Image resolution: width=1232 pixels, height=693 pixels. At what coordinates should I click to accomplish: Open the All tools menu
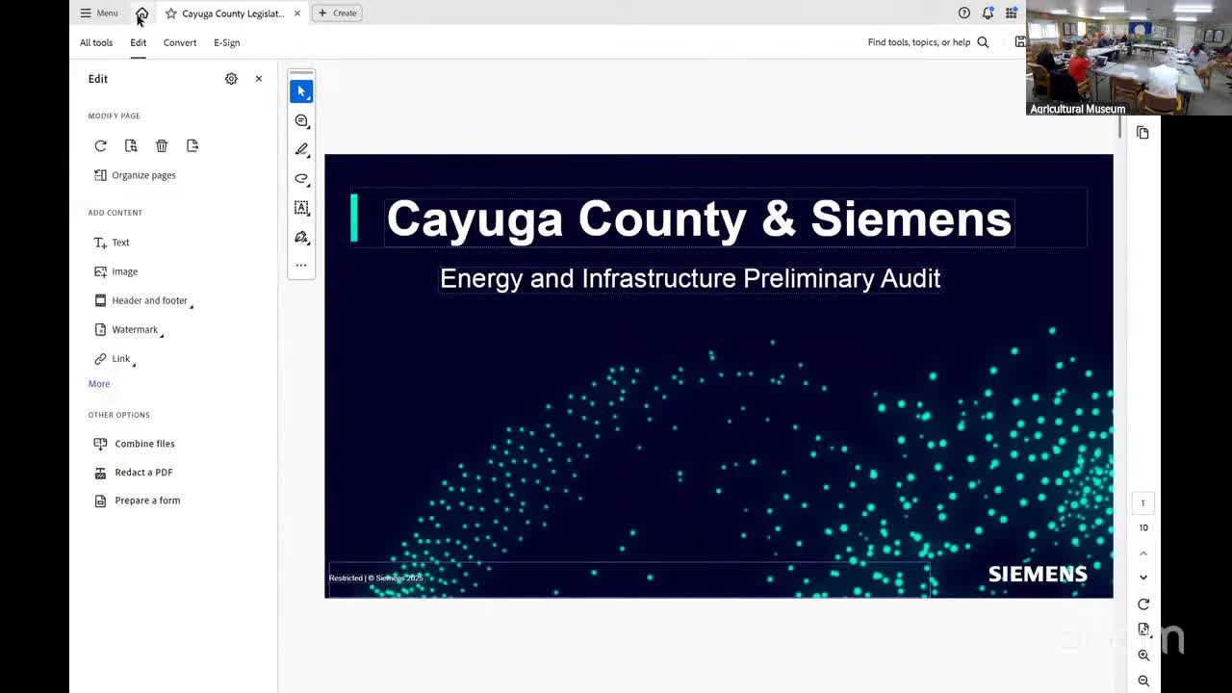(96, 42)
